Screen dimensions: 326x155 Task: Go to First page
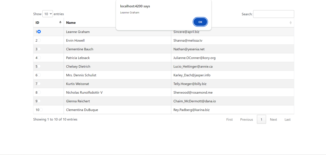pyautogui.click(x=229, y=119)
